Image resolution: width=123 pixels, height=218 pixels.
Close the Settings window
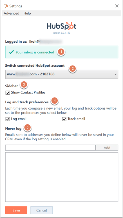(x=117, y=6)
